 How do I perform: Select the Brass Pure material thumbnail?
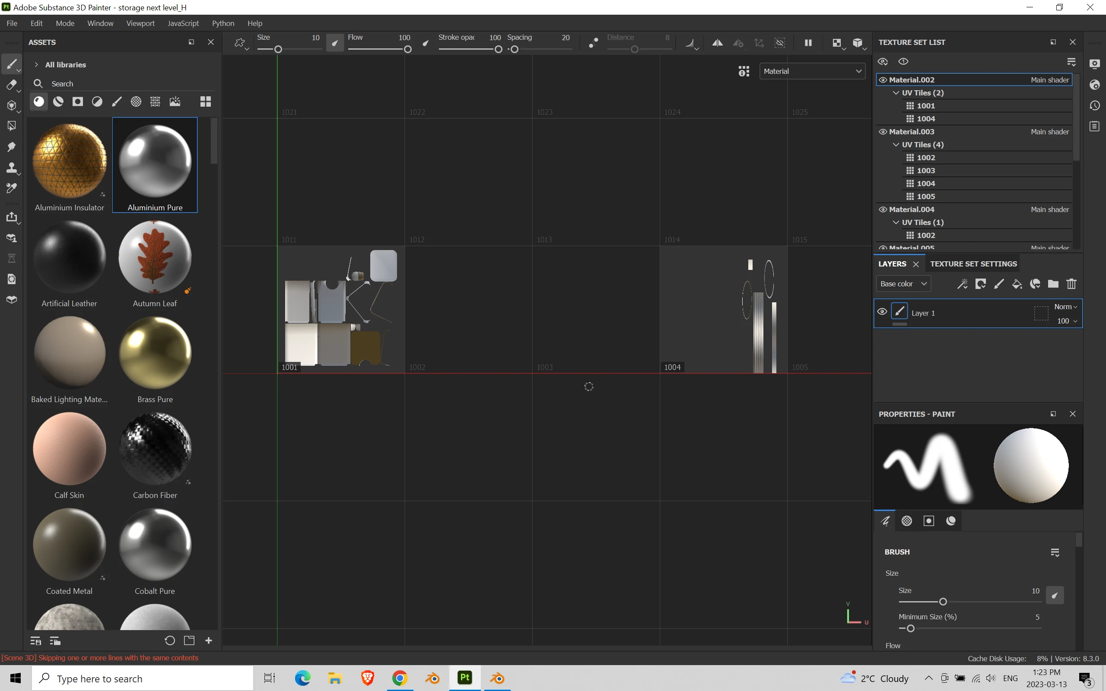155,352
